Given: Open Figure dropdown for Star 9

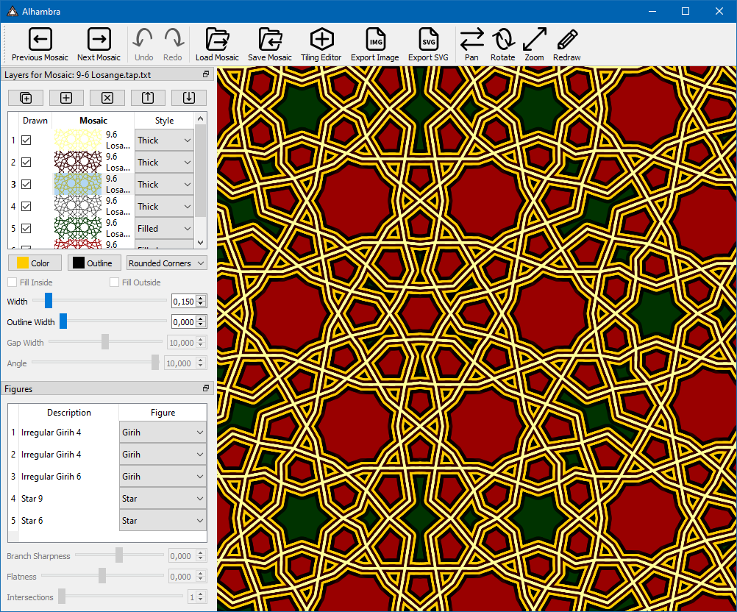Looking at the screenshot, I should point(163,499).
